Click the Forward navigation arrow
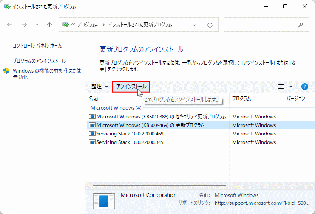The height and width of the screenshot is (214, 315). pos(24,25)
